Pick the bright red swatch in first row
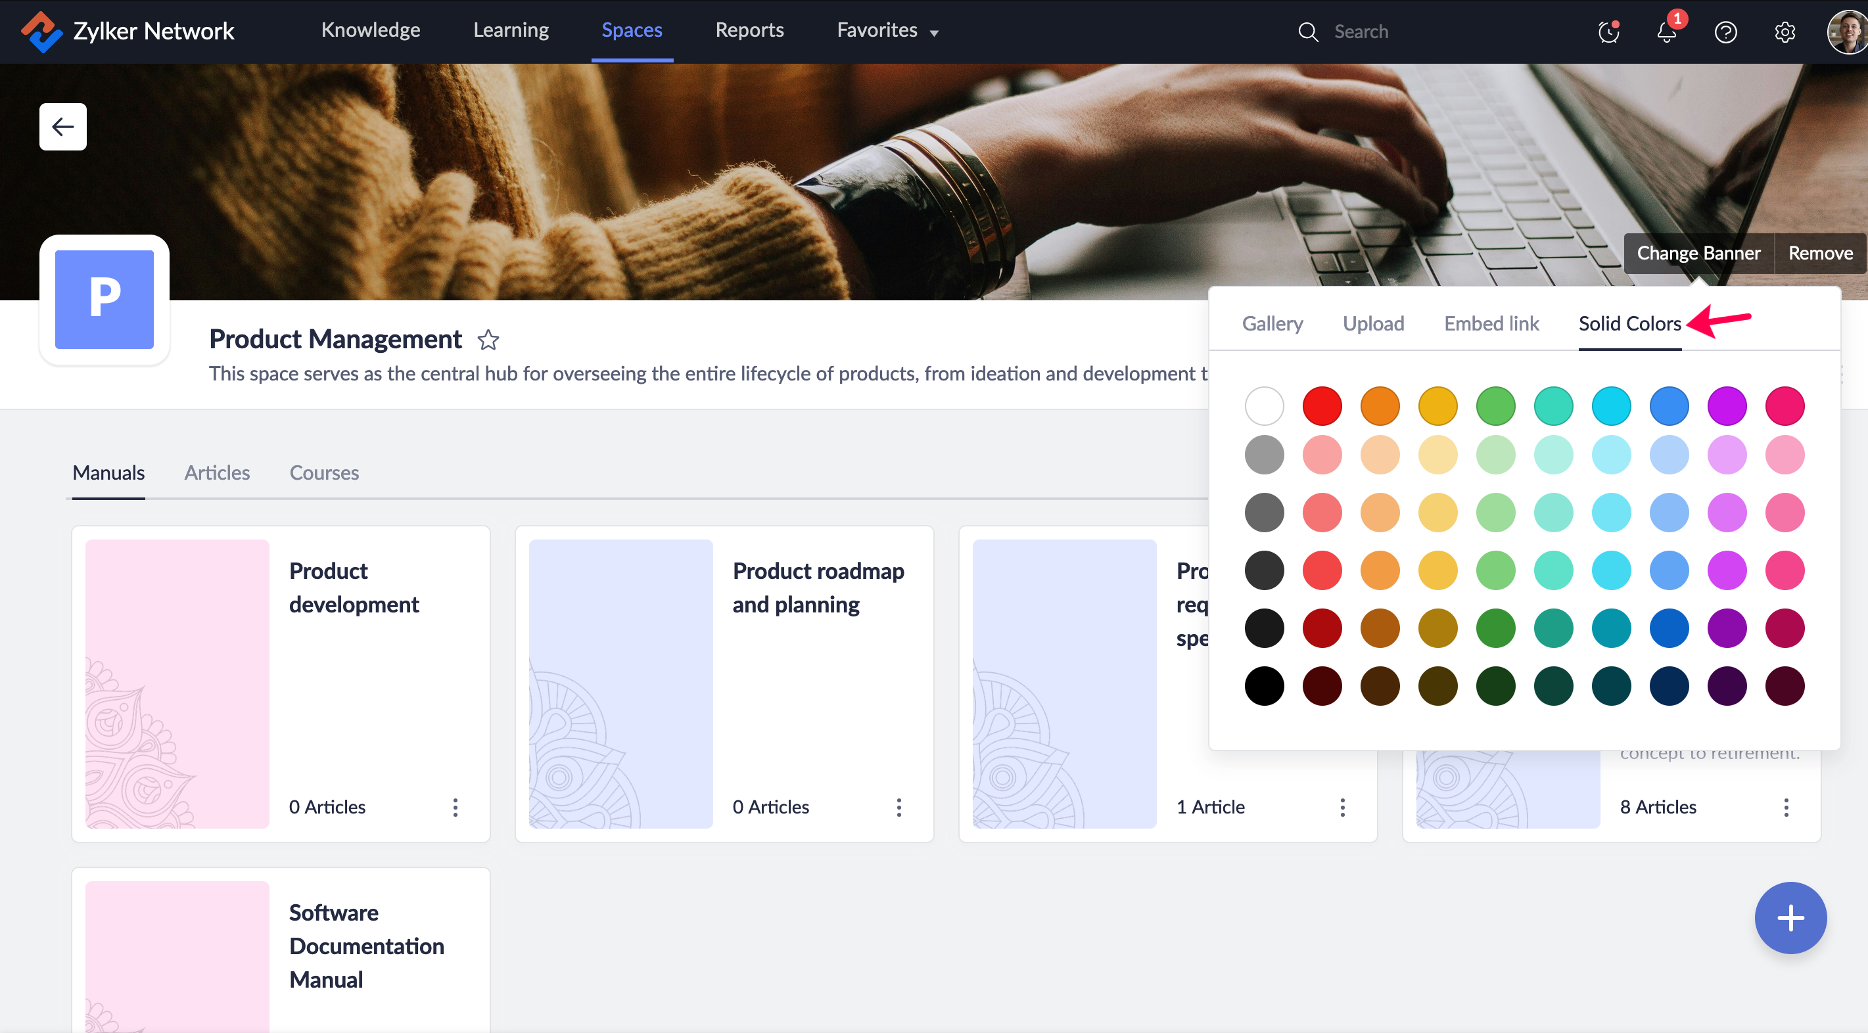1868x1033 pixels. tap(1322, 406)
